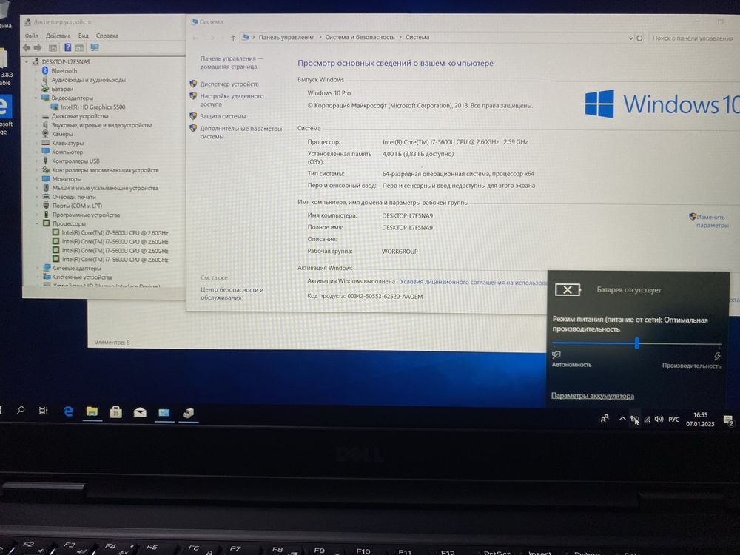The image size is (740, 555).
Task: Click blue help icon in Device Manager toolbar
Action: (68, 47)
